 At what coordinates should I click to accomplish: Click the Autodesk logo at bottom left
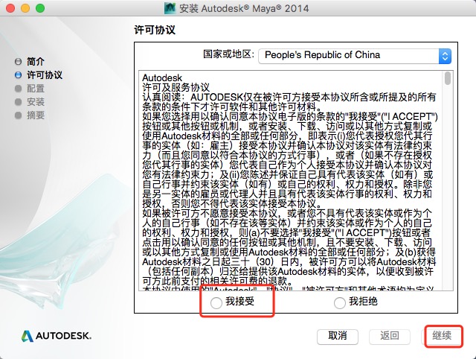click(x=57, y=336)
